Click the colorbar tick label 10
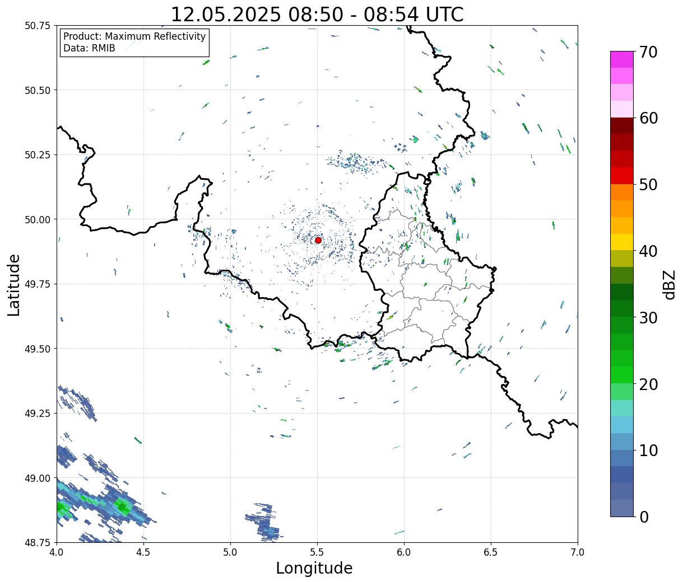 tap(648, 450)
